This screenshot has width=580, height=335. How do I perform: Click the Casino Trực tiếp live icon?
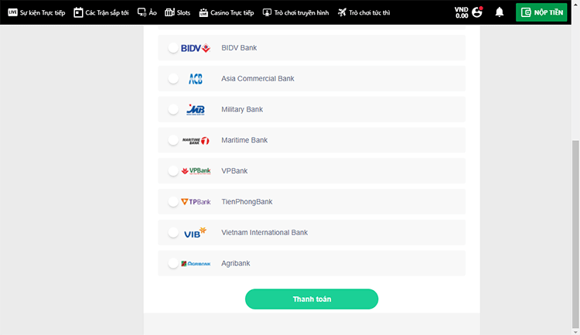coord(203,12)
